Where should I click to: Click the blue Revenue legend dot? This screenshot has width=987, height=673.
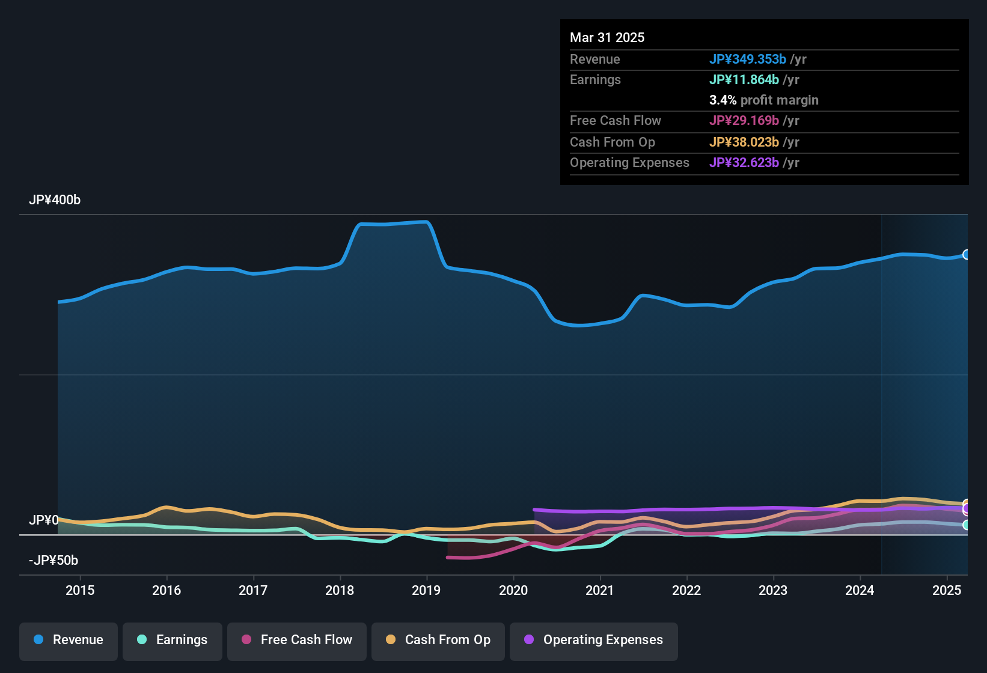(38, 639)
